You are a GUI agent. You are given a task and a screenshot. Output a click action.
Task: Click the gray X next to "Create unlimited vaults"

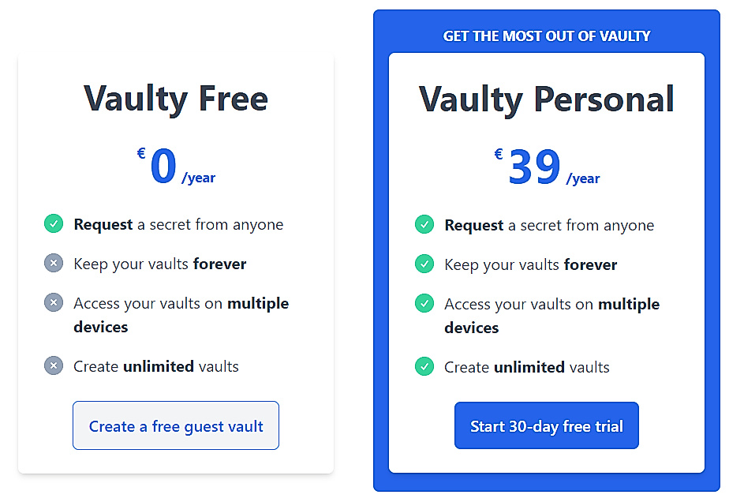(x=53, y=365)
